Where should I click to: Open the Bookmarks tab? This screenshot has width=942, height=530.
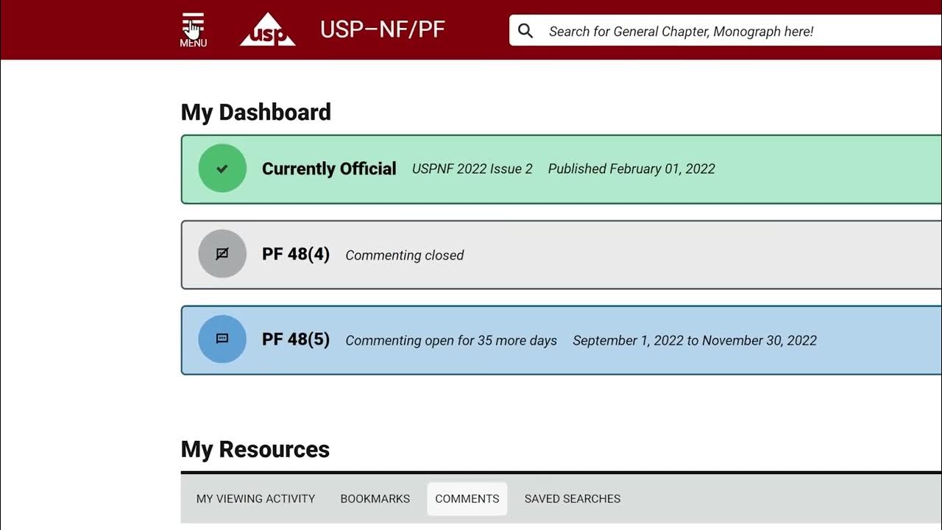coord(375,498)
